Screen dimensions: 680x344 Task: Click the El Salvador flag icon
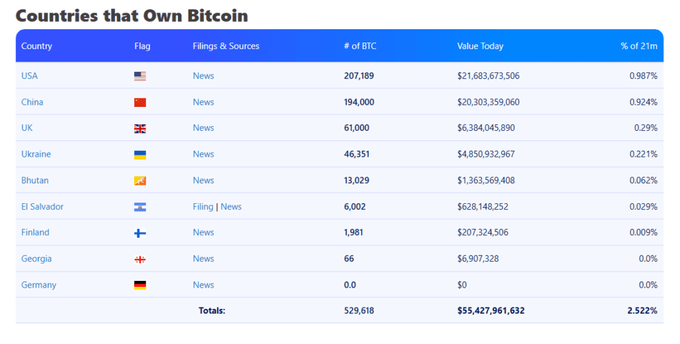pyautogui.click(x=140, y=207)
